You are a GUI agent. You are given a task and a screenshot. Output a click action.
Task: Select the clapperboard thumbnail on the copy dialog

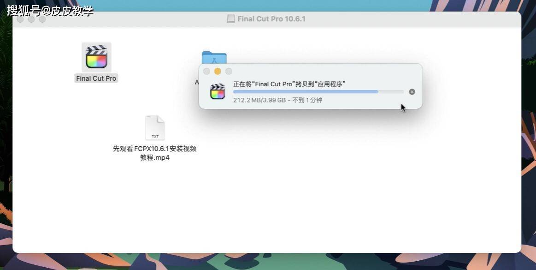[x=217, y=91]
